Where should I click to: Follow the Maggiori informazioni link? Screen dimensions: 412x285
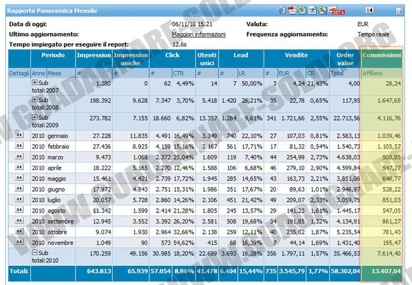[198, 34]
